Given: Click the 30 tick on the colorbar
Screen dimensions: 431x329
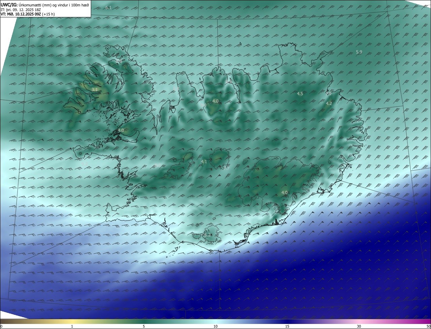Looking at the screenshot, I should (359, 326).
